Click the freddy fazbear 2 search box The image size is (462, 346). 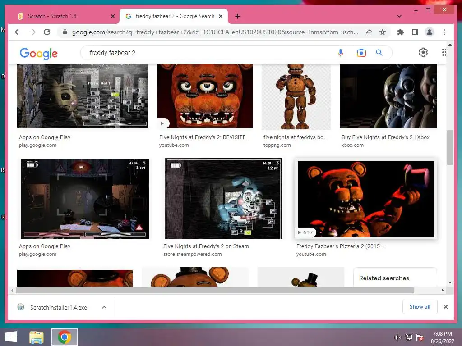click(x=209, y=53)
